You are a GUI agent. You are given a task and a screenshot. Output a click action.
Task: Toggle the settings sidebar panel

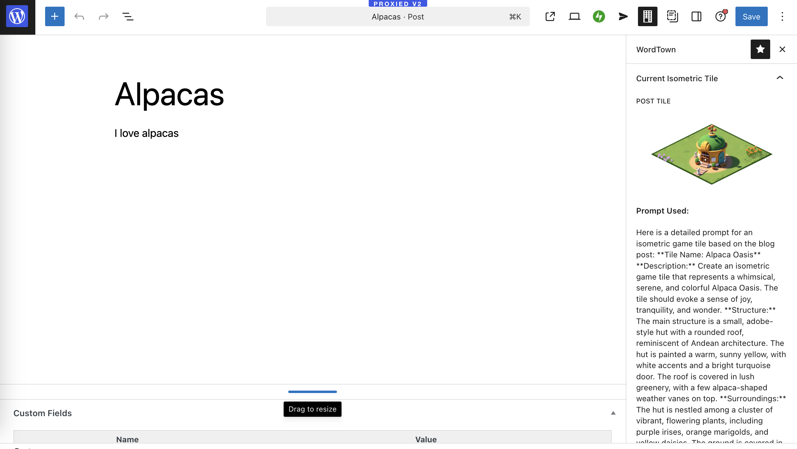[x=696, y=17]
